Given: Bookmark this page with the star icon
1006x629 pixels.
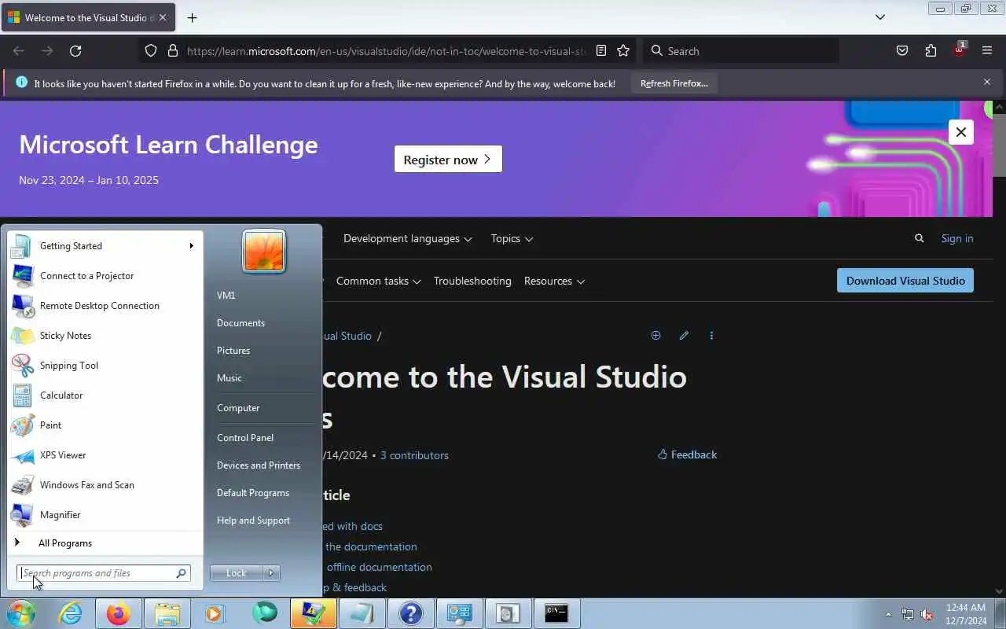Looking at the screenshot, I should point(623,51).
